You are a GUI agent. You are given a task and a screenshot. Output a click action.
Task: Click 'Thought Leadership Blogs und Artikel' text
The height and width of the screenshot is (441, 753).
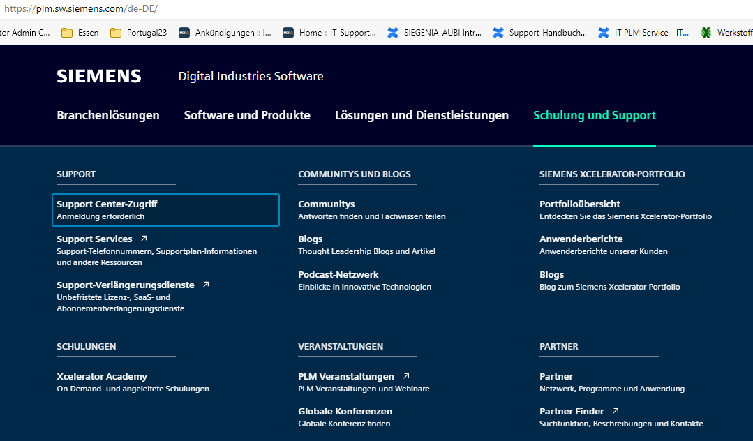click(x=366, y=251)
